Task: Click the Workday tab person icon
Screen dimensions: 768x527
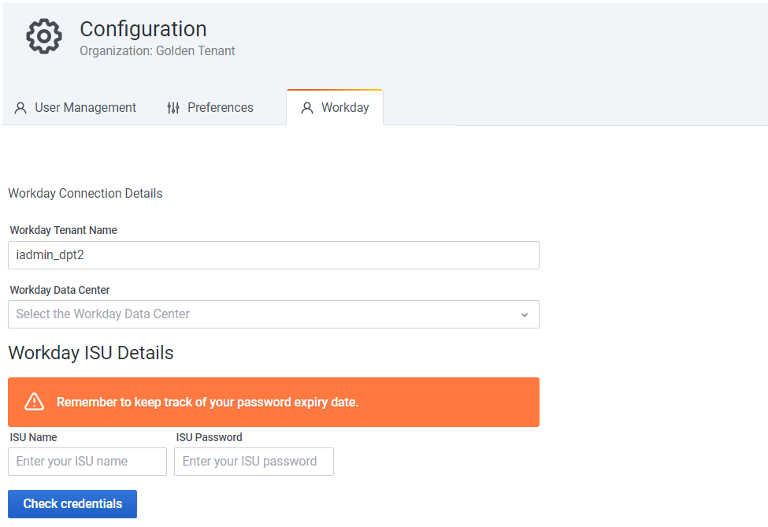Action: tap(307, 108)
